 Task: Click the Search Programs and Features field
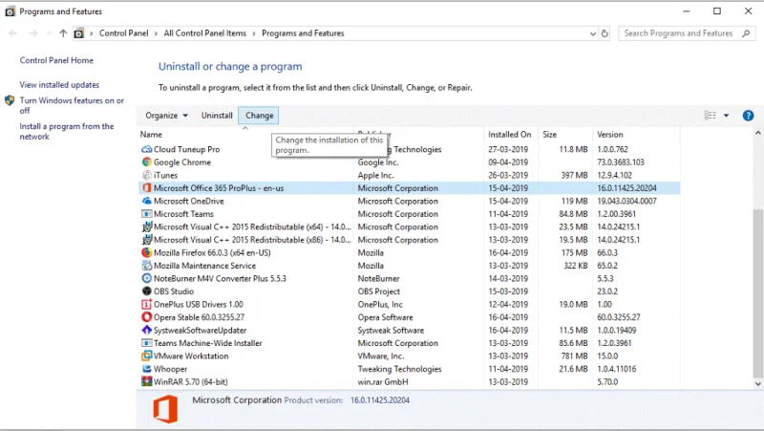point(687,33)
